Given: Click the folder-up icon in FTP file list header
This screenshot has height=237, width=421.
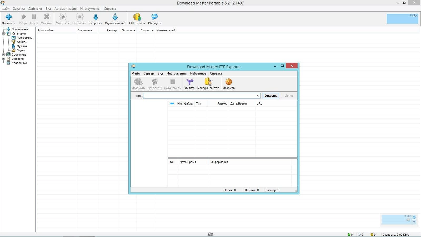Looking at the screenshot, I should 172,103.
